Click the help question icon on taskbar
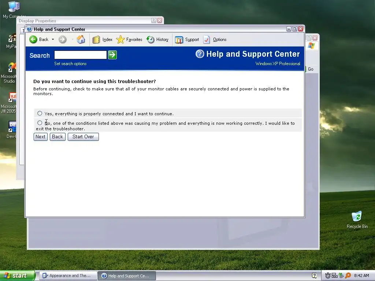This screenshot has width=375, height=281. click(x=314, y=276)
